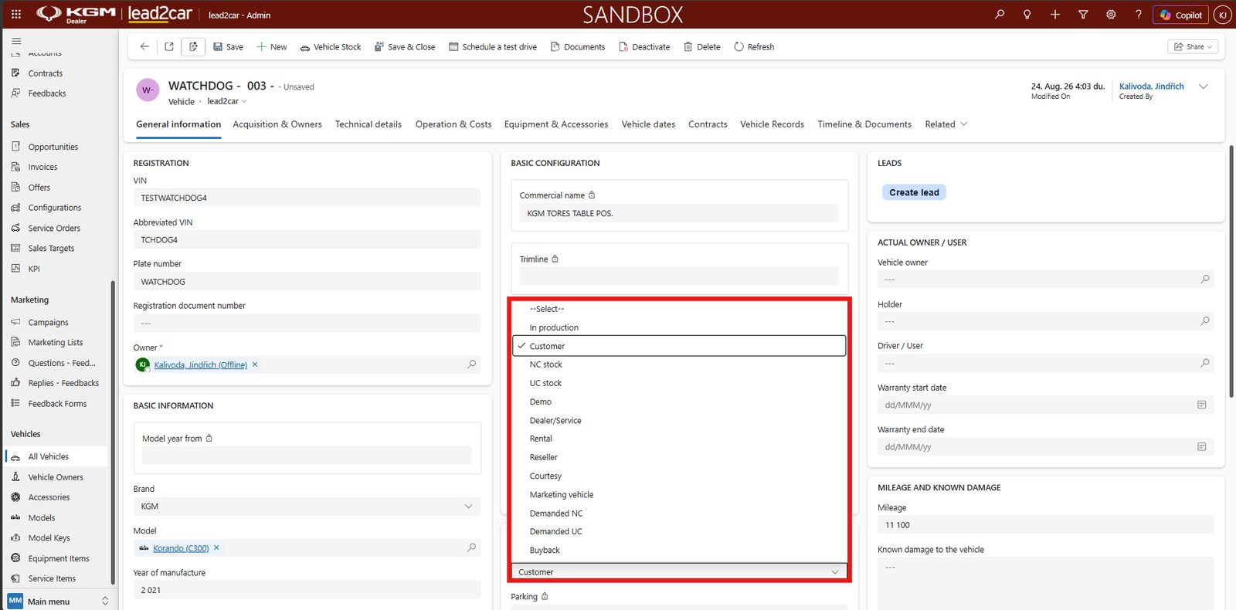This screenshot has width=1236, height=610.
Task: Click Save & Close in toolbar
Action: (405, 46)
